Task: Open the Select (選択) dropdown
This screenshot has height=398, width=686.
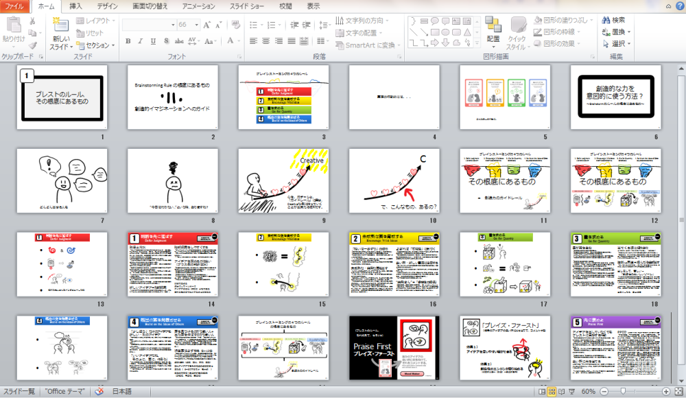Action: click(628, 43)
